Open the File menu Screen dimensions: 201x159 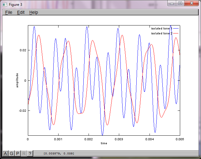9,13
